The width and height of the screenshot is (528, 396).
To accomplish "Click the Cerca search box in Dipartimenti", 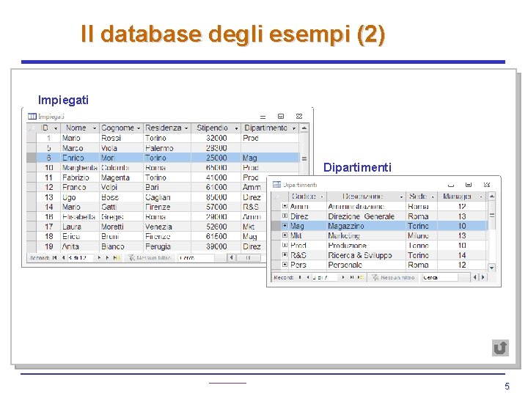I will (439, 277).
